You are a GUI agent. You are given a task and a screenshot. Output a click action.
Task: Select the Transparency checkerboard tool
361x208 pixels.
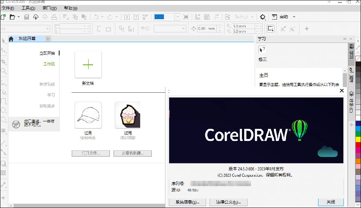(3, 173)
